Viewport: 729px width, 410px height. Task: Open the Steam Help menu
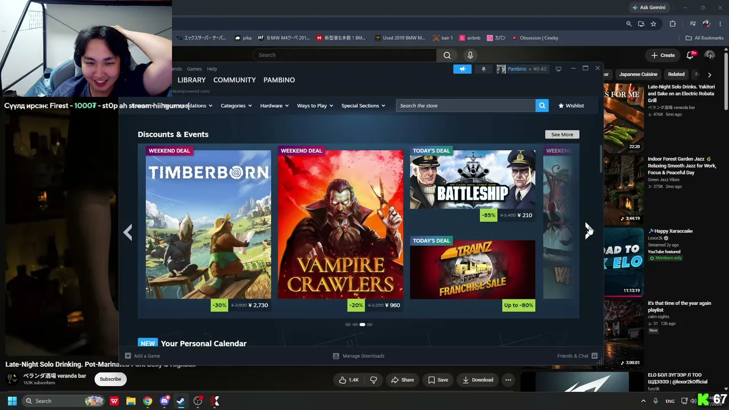point(212,69)
